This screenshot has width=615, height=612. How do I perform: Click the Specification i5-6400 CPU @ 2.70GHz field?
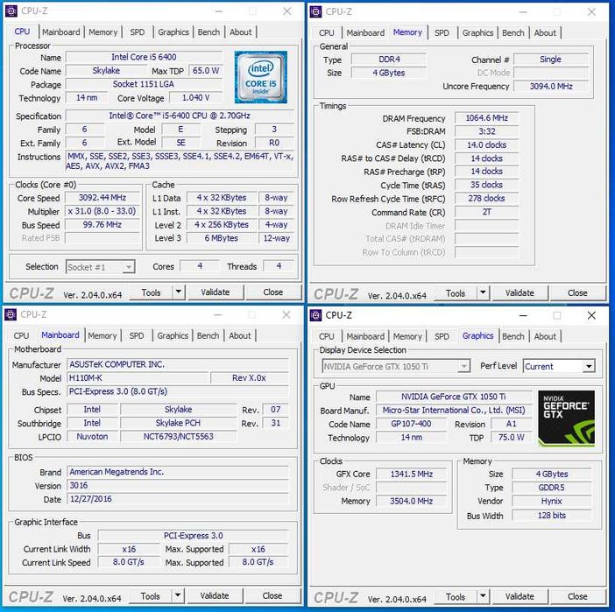click(x=180, y=116)
